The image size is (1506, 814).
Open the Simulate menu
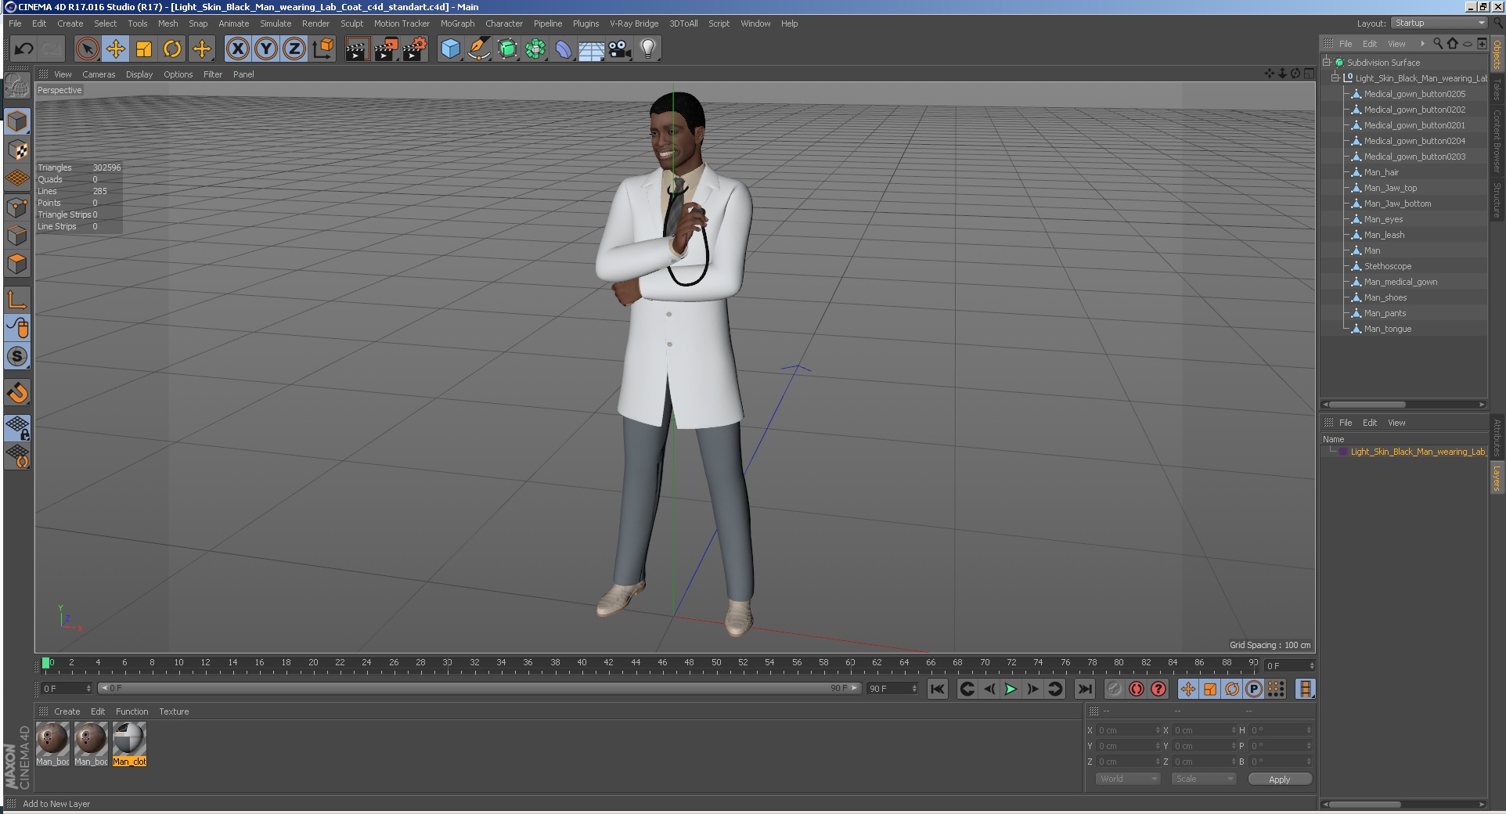(x=276, y=23)
